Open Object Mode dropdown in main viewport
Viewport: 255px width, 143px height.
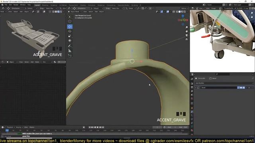tap(75, 12)
